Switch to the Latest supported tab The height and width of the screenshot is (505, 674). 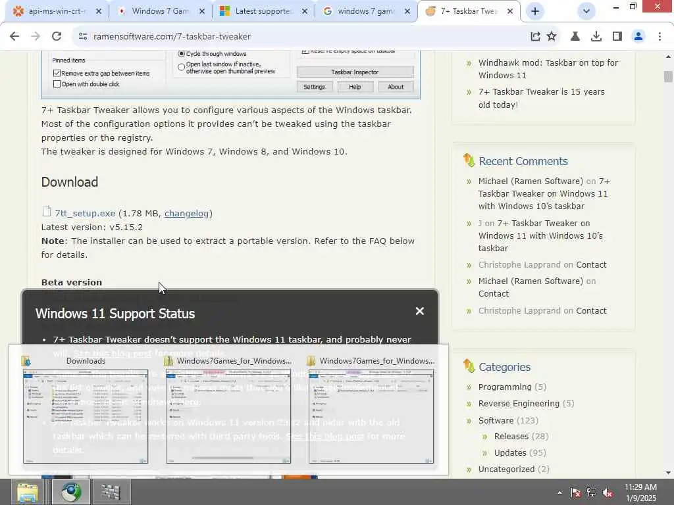263,11
